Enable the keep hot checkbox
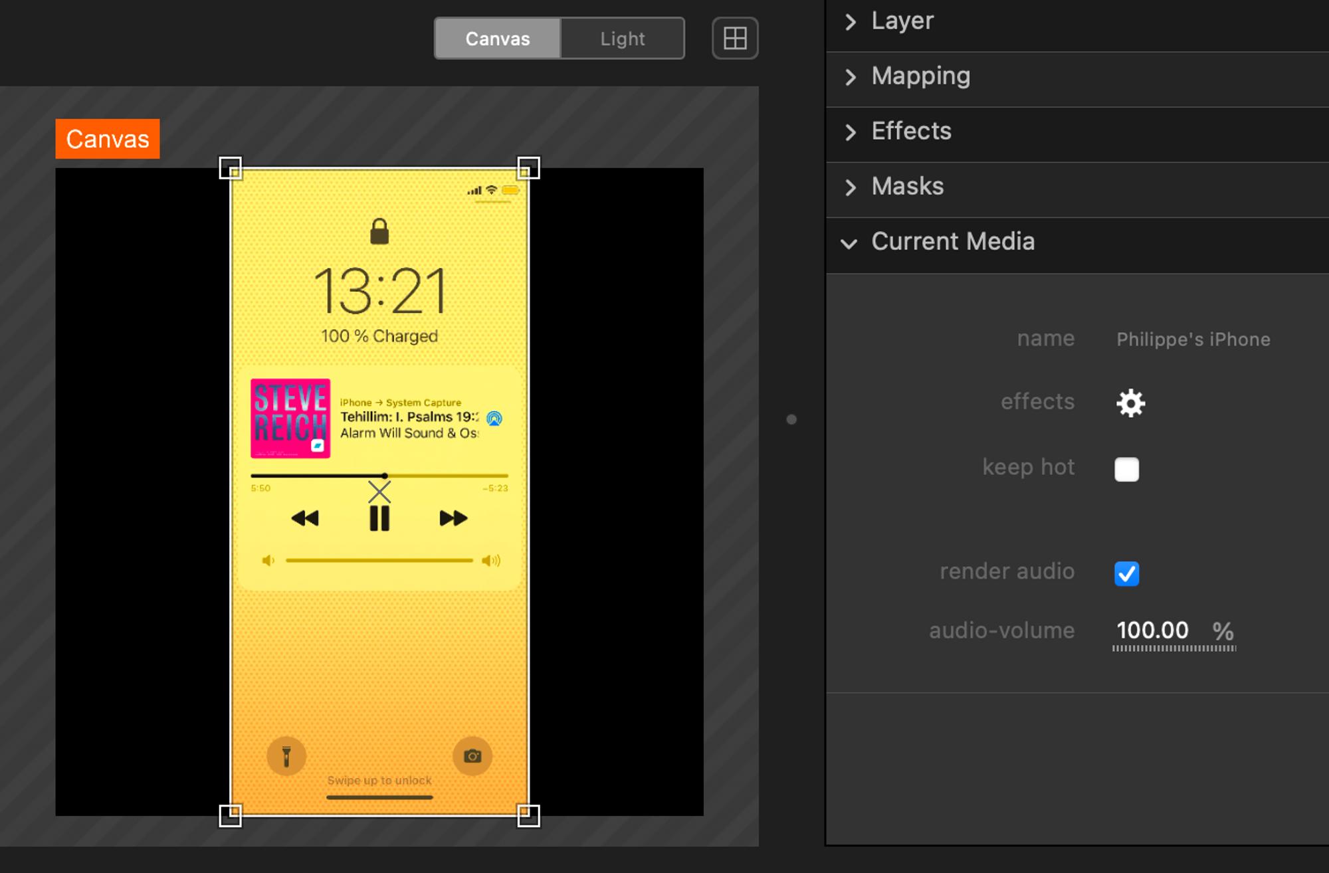This screenshot has height=873, width=1329. coord(1126,469)
